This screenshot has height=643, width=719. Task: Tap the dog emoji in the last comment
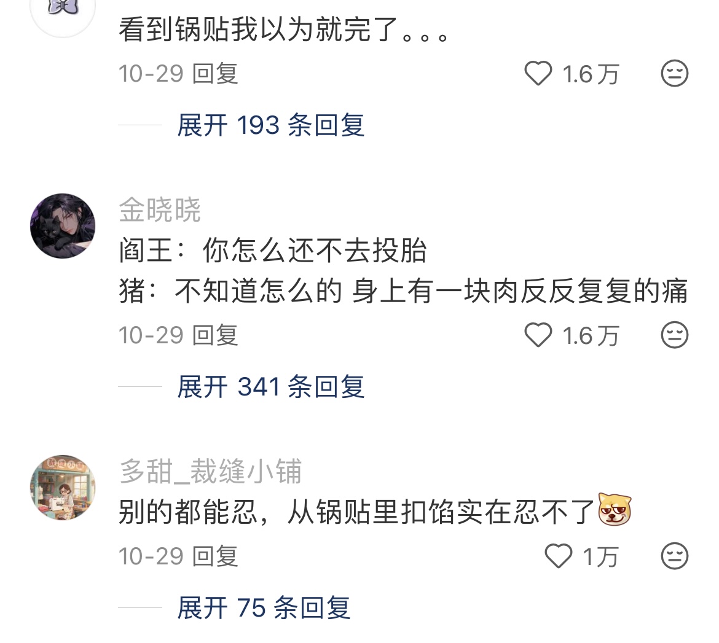[x=615, y=509]
